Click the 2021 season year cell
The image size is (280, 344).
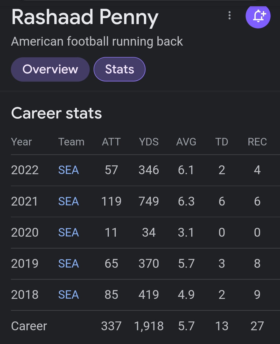coord(25,201)
